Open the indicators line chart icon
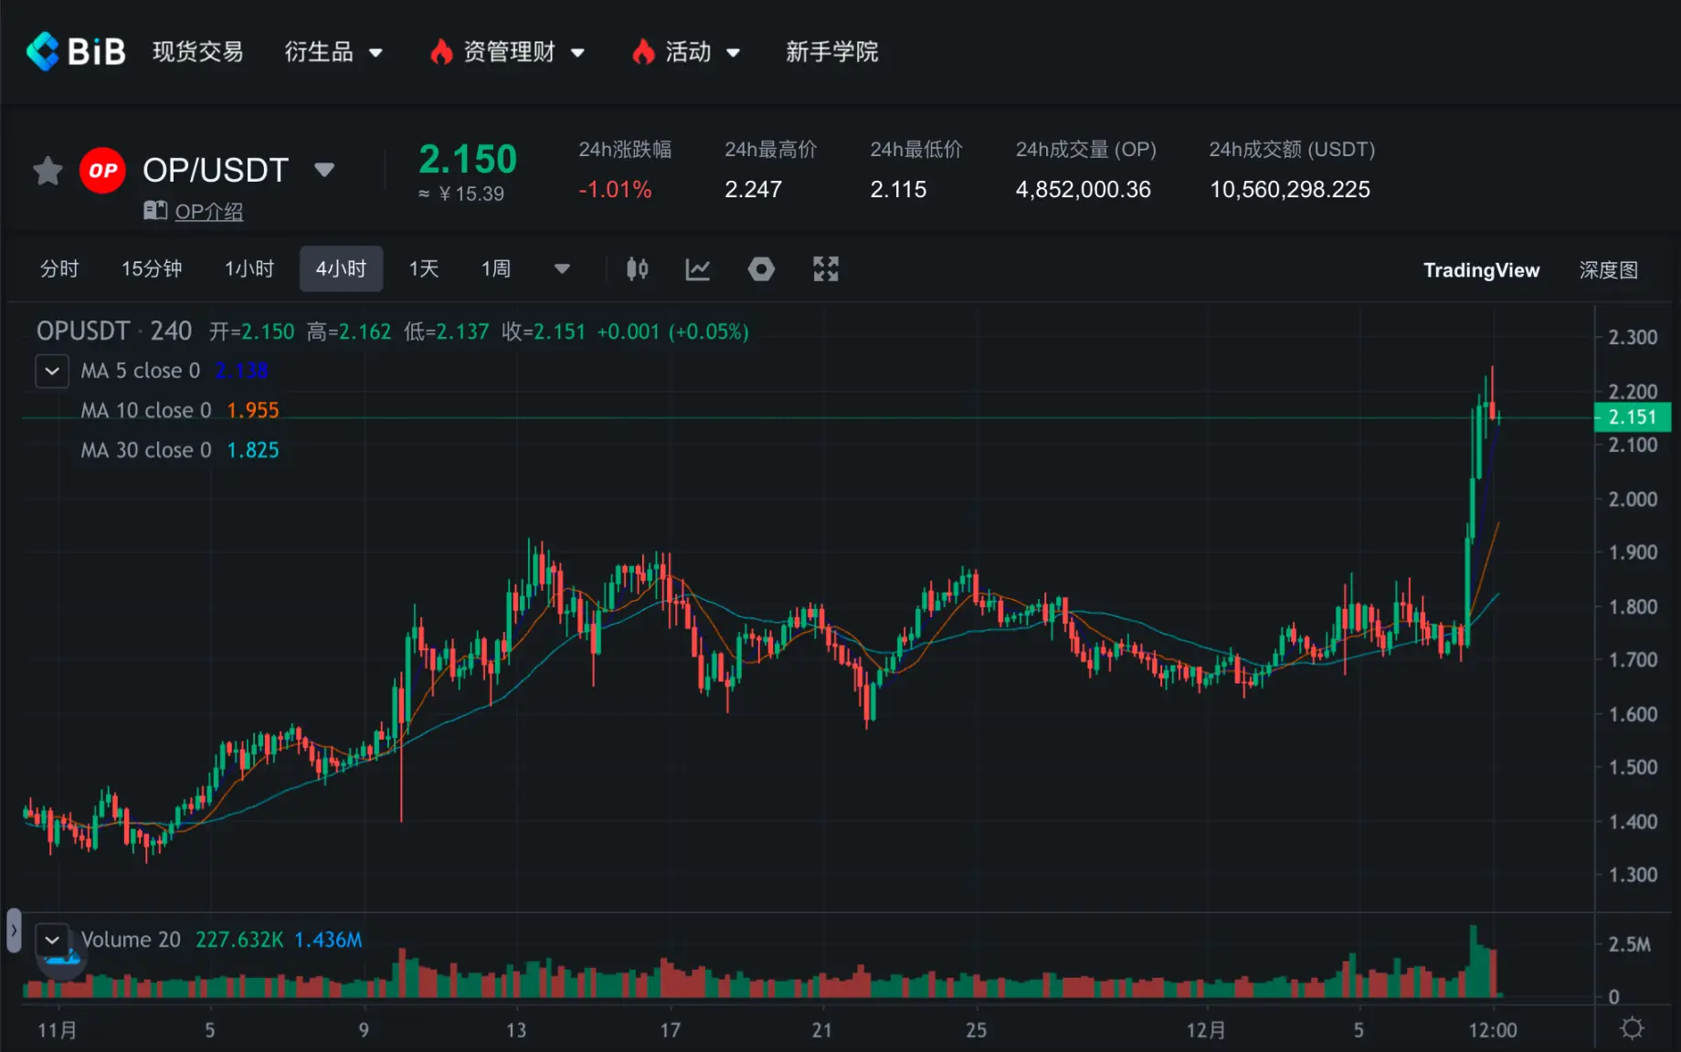 (x=698, y=269)
